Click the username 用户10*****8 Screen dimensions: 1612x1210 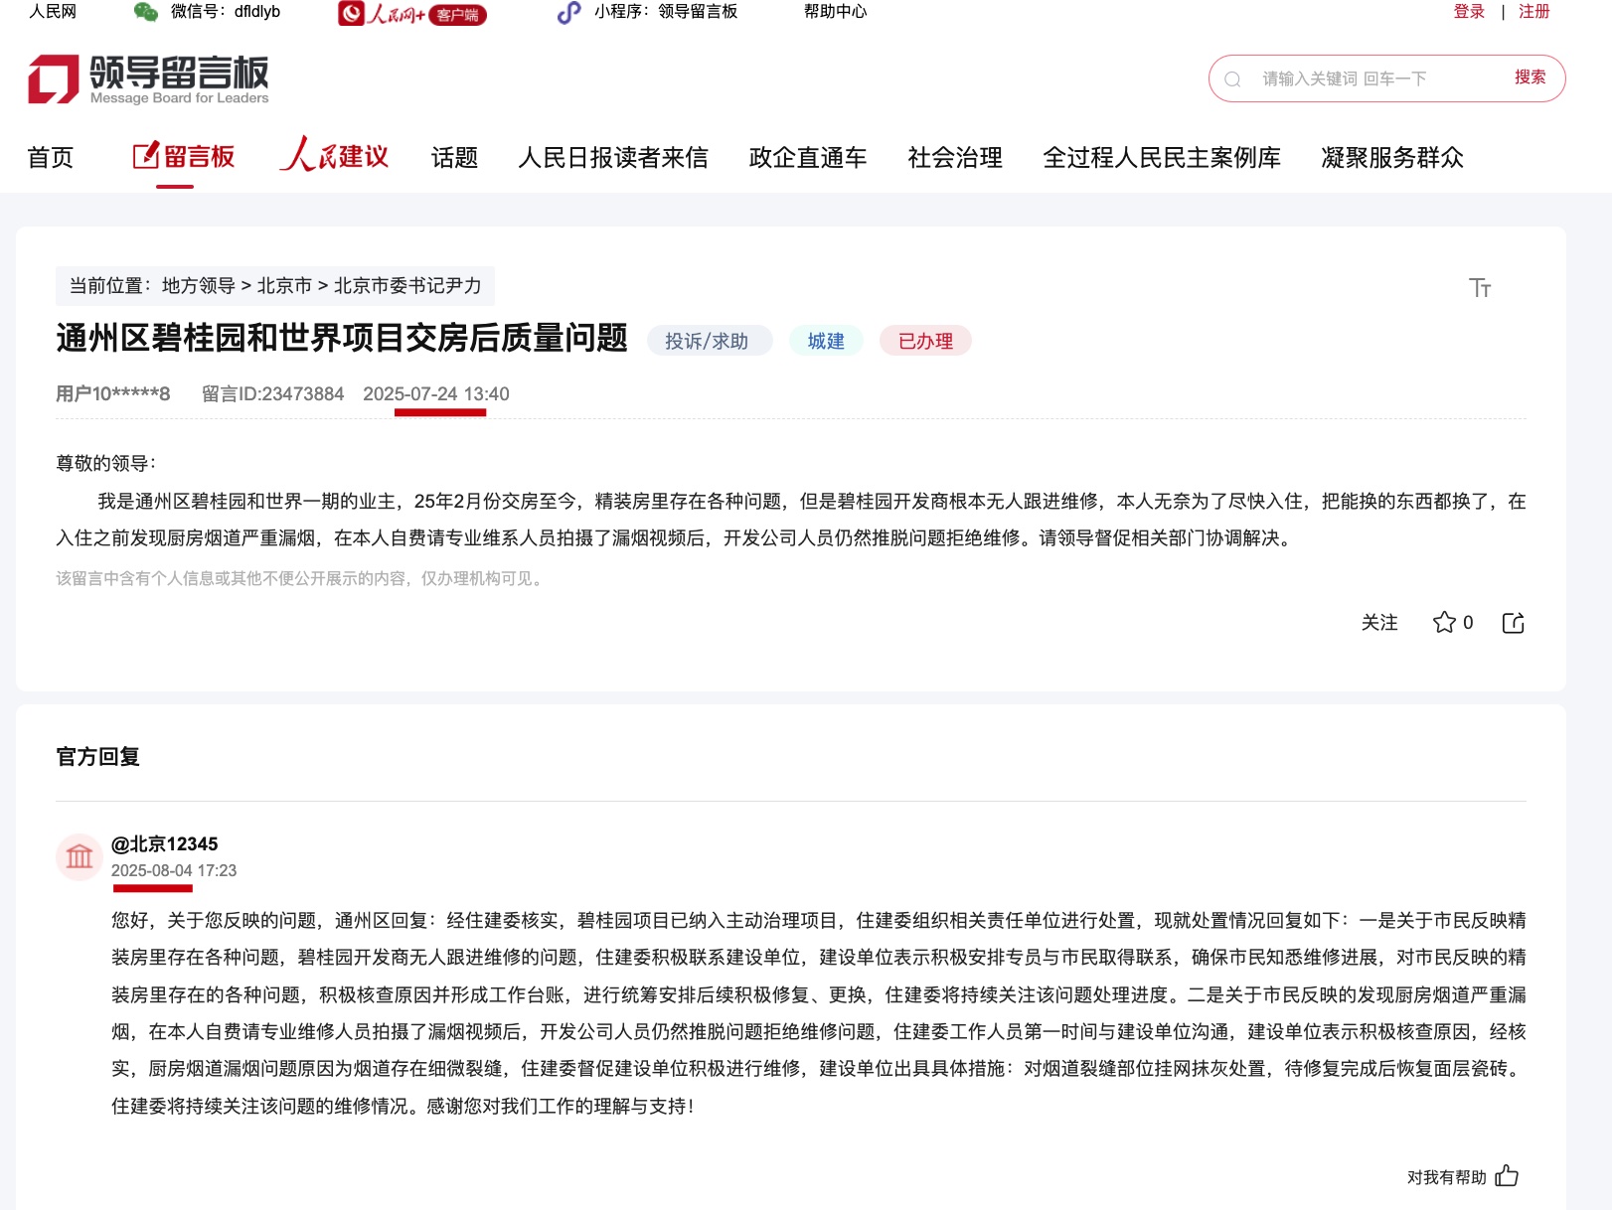click(113, 394)
